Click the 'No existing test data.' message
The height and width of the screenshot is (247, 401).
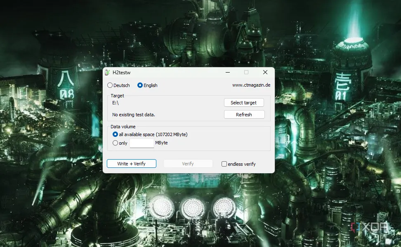pos(134,115)
